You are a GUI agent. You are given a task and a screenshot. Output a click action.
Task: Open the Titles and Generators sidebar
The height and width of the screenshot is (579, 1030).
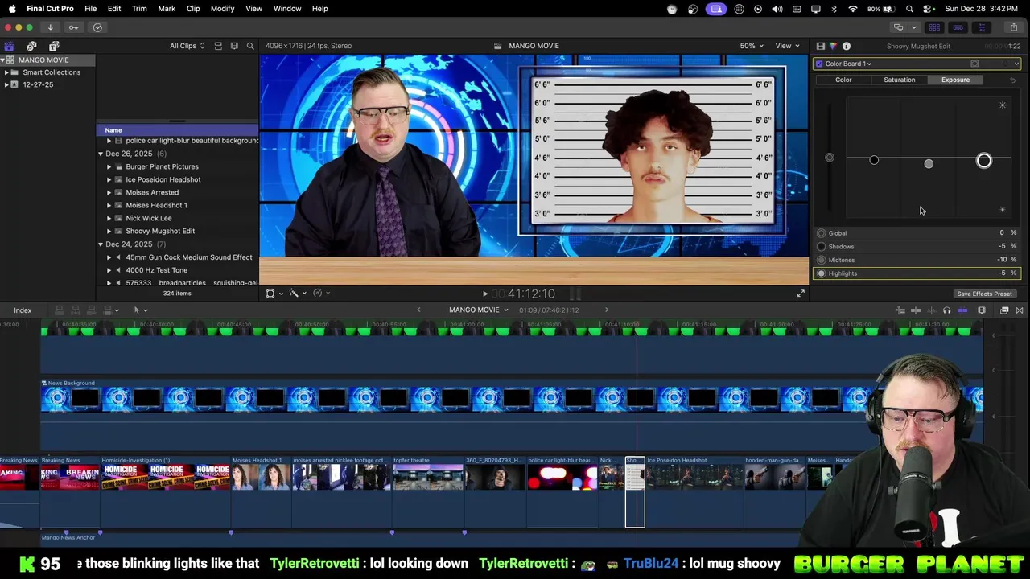(x=54, y=46)
